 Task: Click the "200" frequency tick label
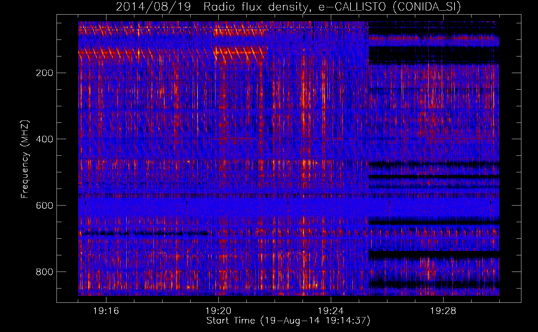click(45, 73)
